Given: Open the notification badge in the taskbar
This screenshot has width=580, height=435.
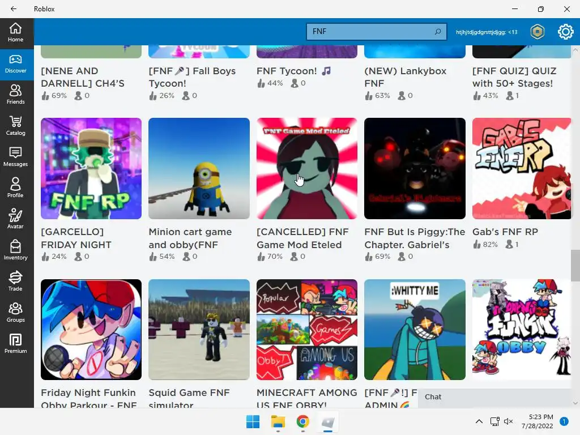Looking at the screenshot, I should 564,421.
